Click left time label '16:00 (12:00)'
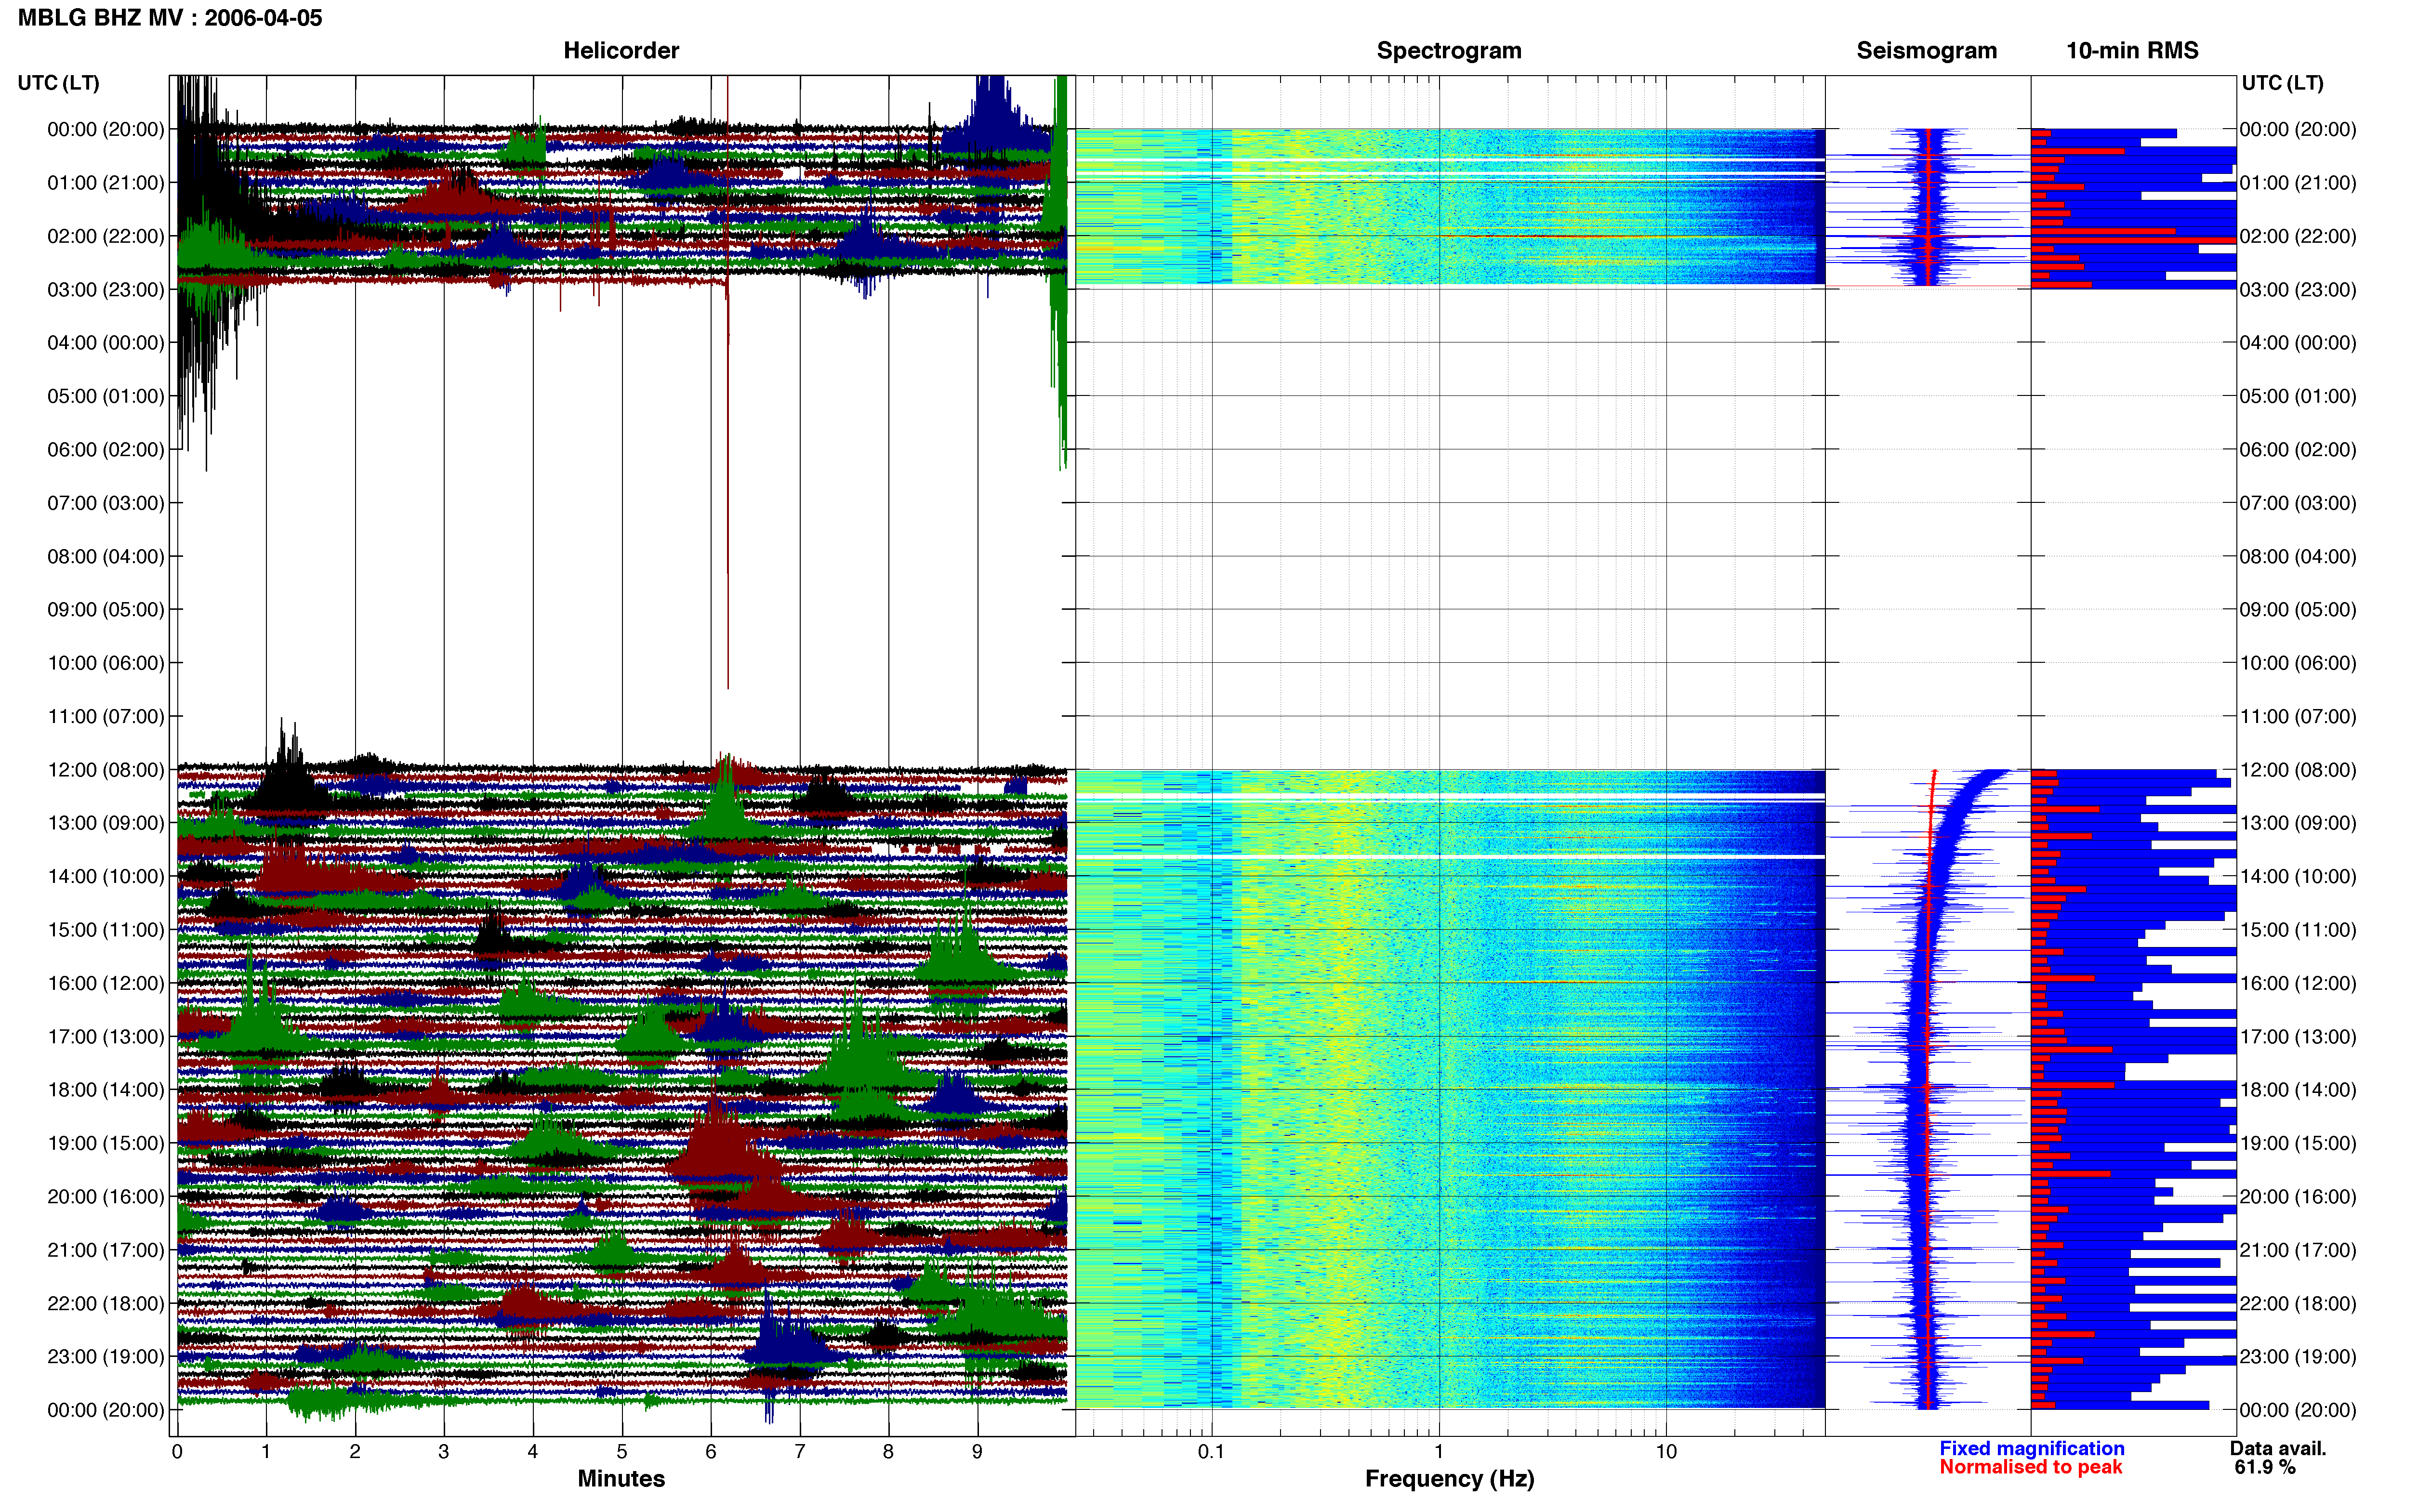Screen dimensions: 2418x1512 pos(106,983)
